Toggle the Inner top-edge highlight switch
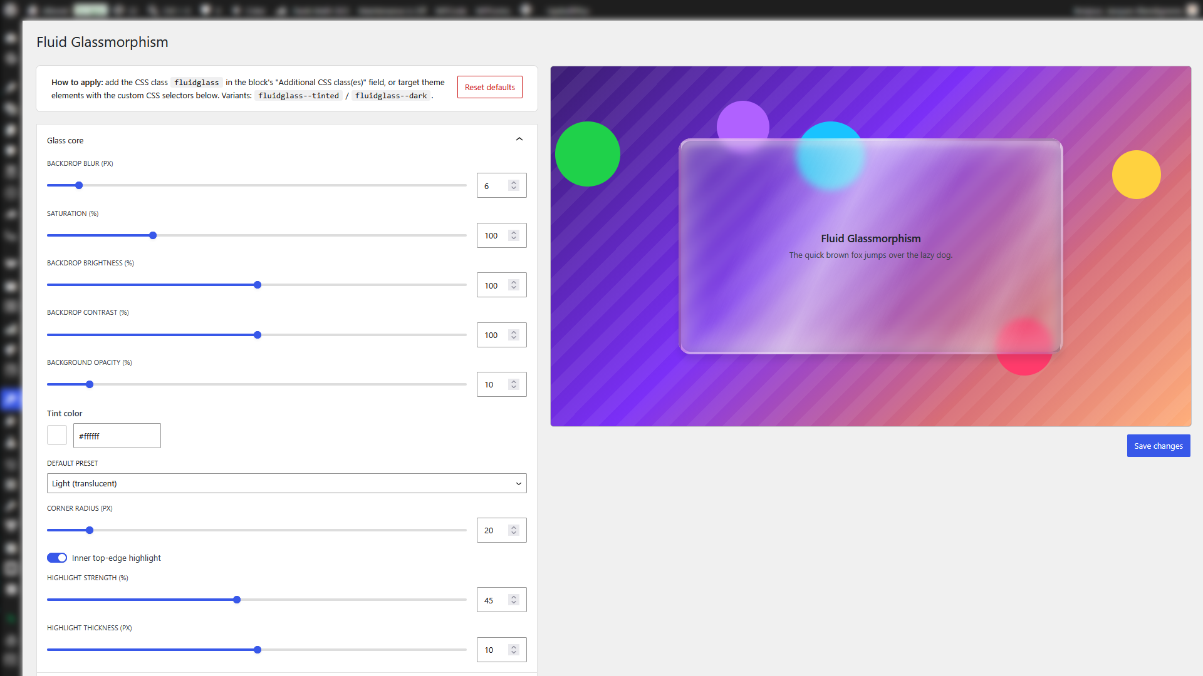 (57, 558)
